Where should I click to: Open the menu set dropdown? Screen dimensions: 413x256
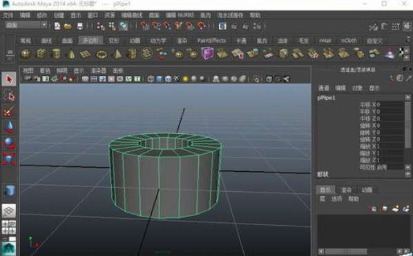click(x=26, y=26)
